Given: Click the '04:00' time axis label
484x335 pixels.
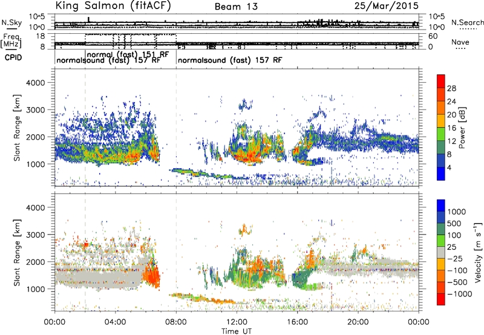Looking at the screenshot, I should (x=115, y=322).
